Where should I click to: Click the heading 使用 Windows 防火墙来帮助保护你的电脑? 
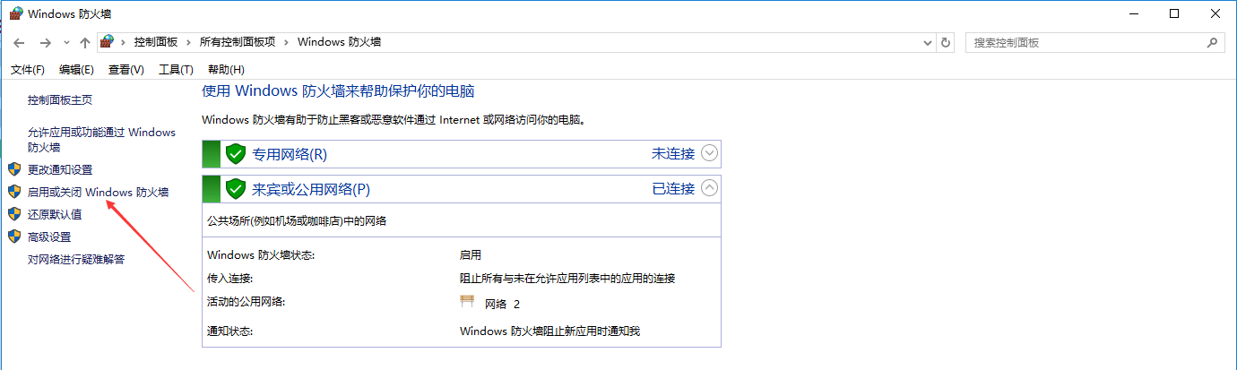[x=338, y=91]
